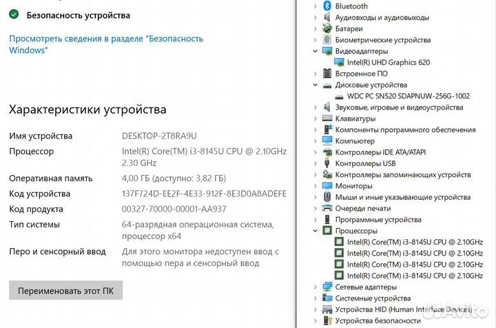
Task: Click the Батареи category icon
Action: (327, 28)
